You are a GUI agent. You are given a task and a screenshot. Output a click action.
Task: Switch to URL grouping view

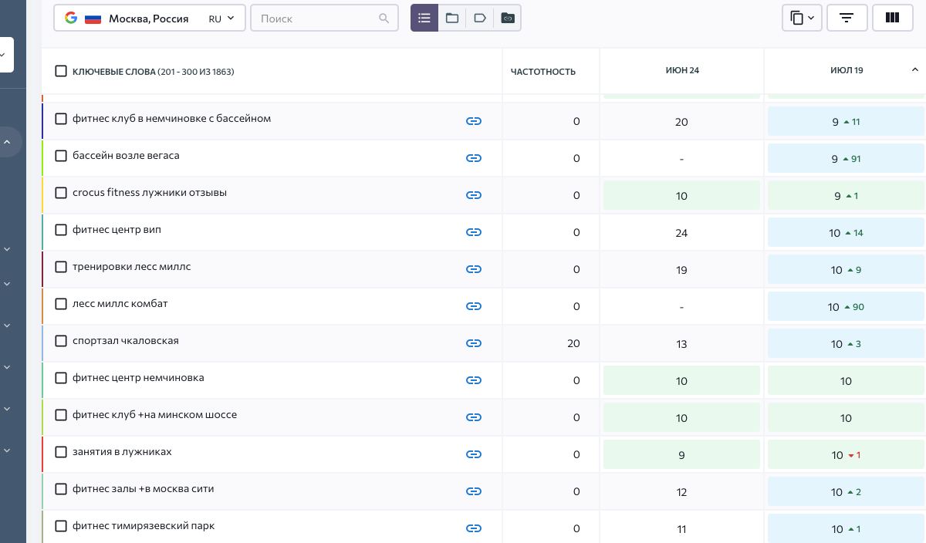508,18
